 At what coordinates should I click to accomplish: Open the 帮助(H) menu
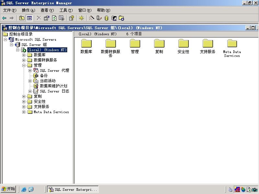(104, 10)
